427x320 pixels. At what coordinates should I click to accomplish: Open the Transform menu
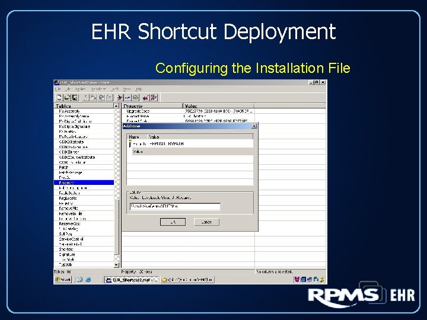[98, 89]
